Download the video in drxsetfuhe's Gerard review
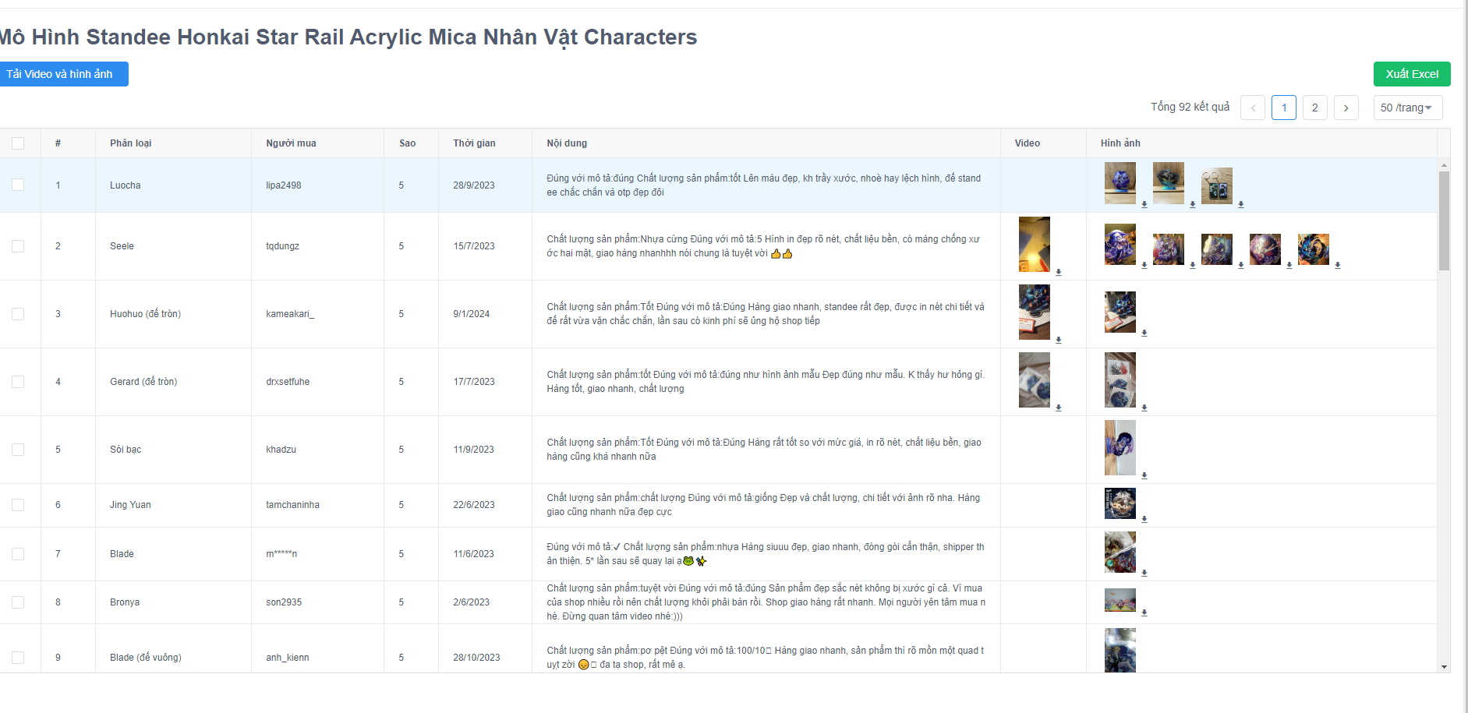The image size is (1468, 713). coord(1059,408)
